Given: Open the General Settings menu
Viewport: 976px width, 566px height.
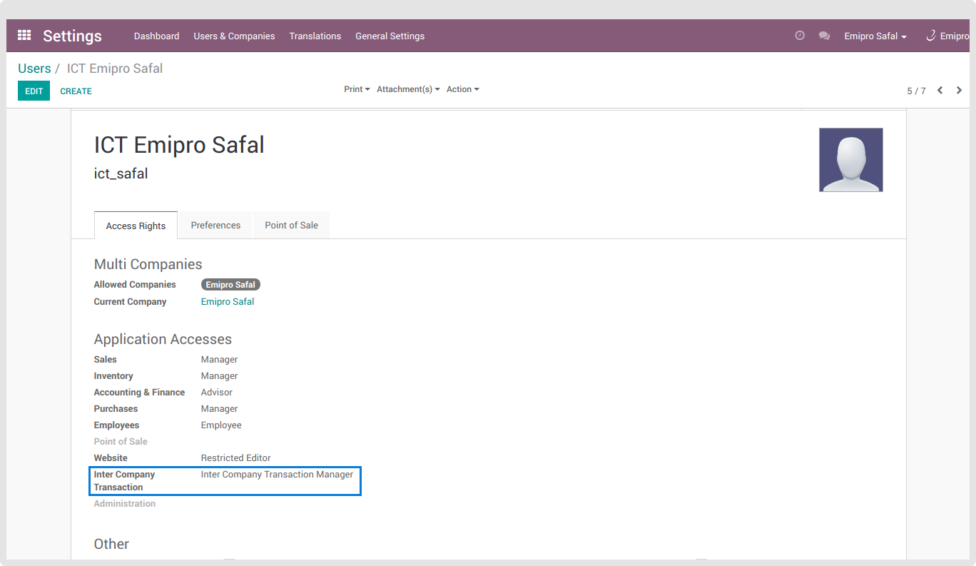Looking at the screenshot, I should tap(390, 36).
